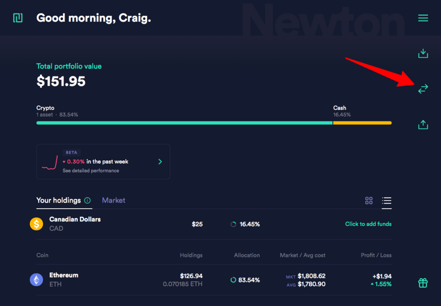Show holdings info tooltip icon
This screenshot has height=306, width=441.
[x=87, y=201]
